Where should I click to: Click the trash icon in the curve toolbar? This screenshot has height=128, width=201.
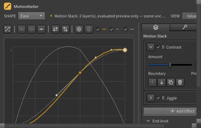click(x=89, y=29)
